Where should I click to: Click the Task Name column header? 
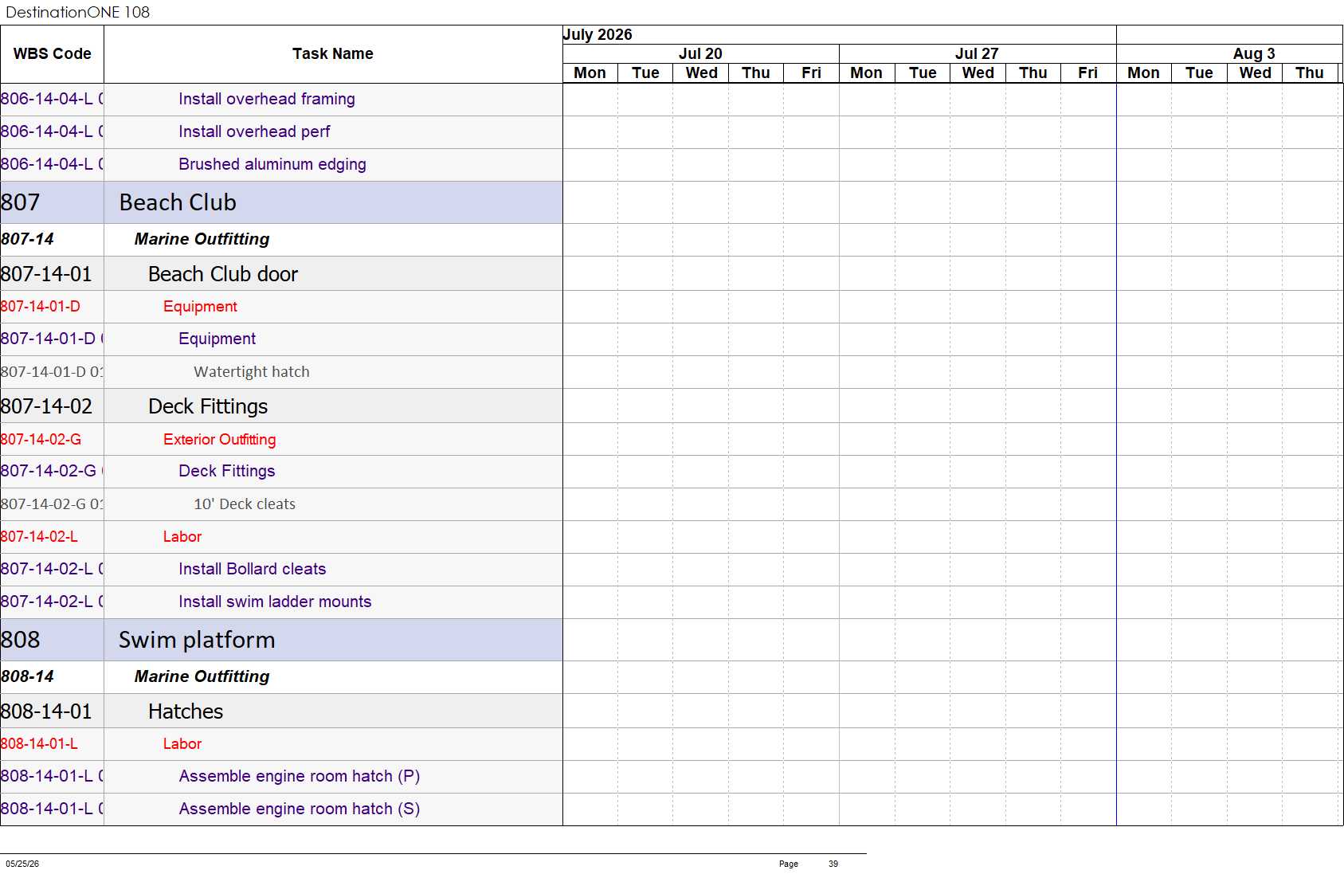click(333, 54)
